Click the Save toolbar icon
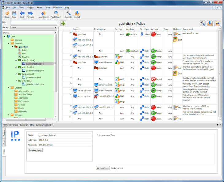 tap(14, 14)
